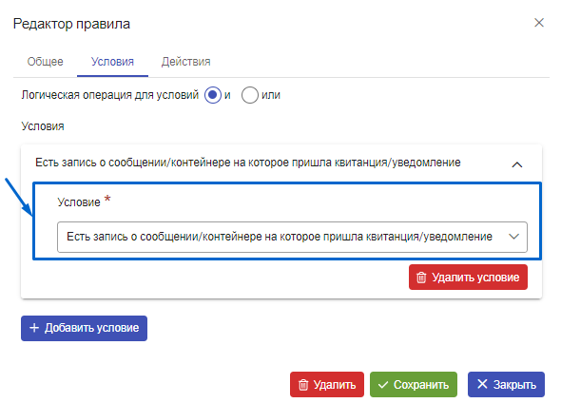
Task: Open the Условие dropdown arrow
Action: (513, 237)
